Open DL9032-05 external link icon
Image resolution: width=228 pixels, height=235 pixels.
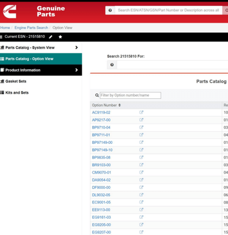tap(141, 195)
